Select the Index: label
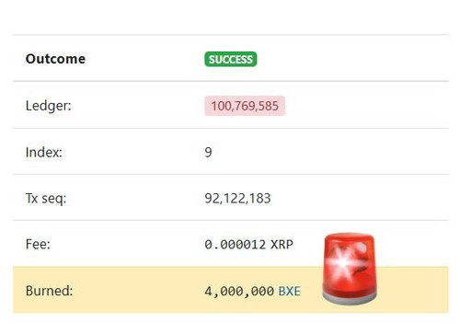This screenshot has height=334, width=460. tap(44, 152)
